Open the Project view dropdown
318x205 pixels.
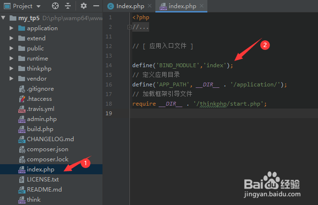pos(38,6)
